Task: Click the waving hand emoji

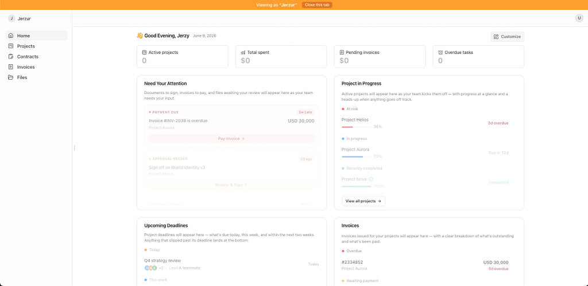Action: pyautogui.click(x=140, y=36)
